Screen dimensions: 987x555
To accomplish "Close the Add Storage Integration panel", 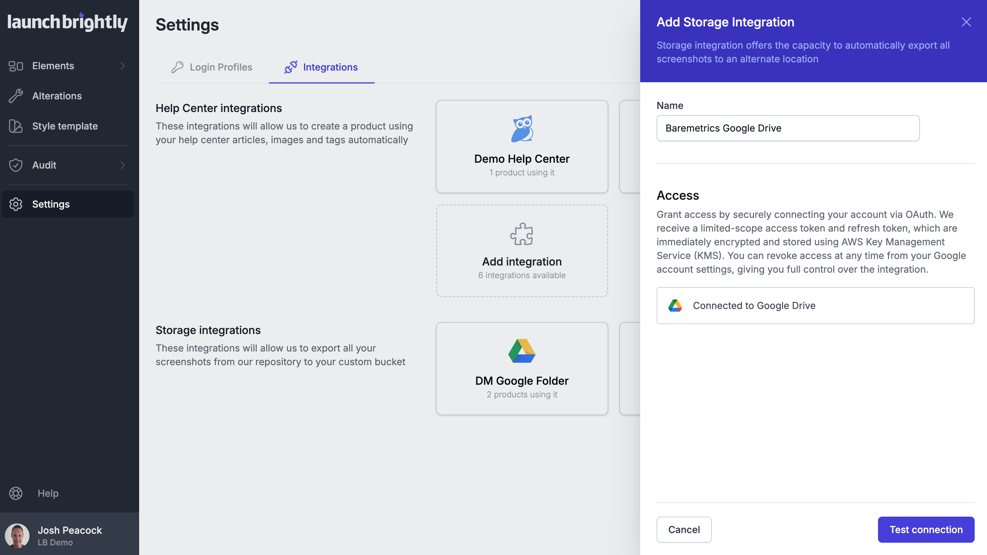I will click(x=966, y=22).
